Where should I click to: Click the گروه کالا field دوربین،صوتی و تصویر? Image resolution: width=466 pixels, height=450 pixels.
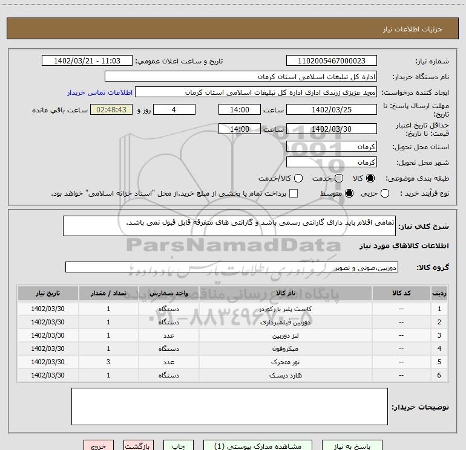[x=232, y=267]
